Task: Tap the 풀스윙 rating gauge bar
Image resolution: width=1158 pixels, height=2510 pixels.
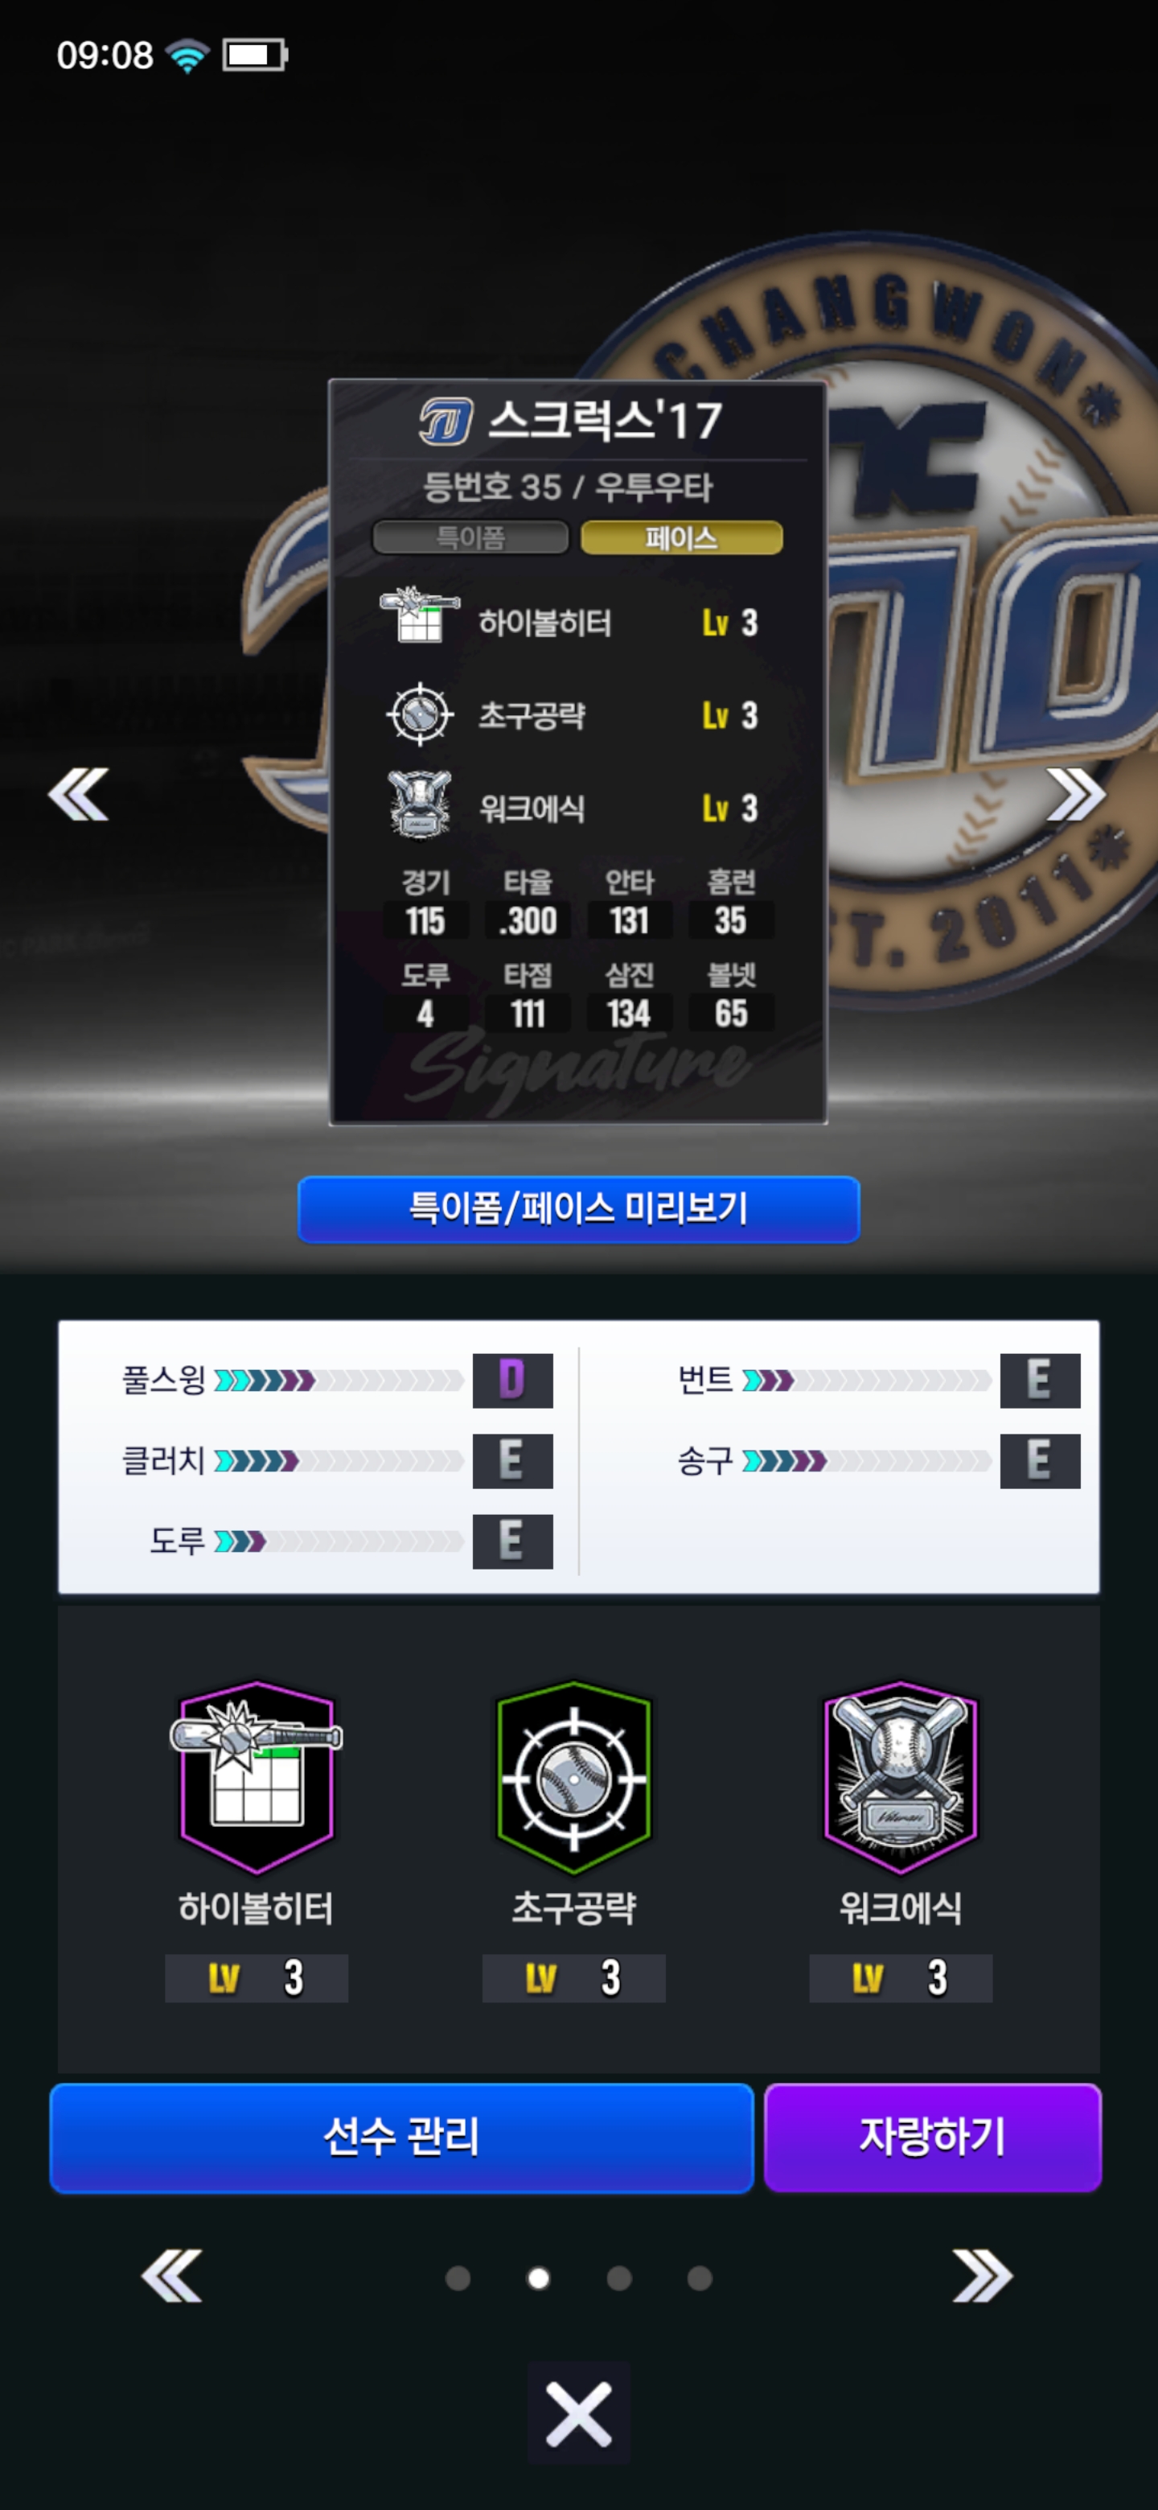Action: click(339, 1380)
